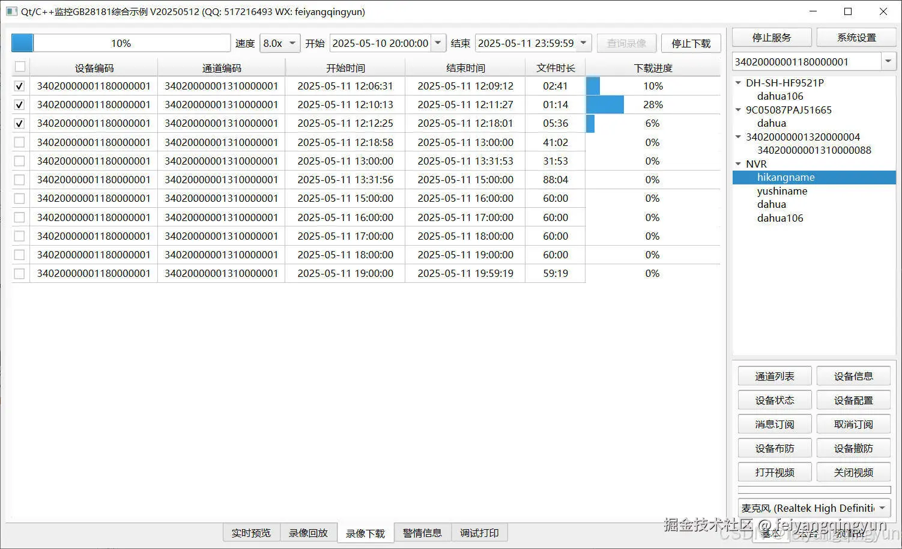Image resolution: width=902 pixels, height=549 pixels.
Task: Open the playback speed 8.0x dropdown
Action: (291, 43)
